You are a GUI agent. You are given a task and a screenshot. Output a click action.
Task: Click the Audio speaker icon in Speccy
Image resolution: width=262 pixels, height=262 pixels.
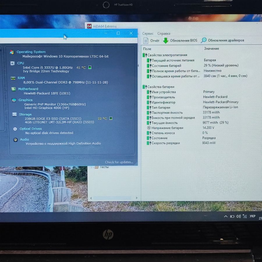tap(15, 139)
